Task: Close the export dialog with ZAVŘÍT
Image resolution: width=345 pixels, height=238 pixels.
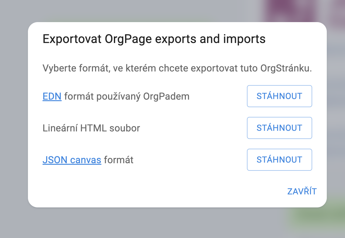Action: (x=302, y=191)
